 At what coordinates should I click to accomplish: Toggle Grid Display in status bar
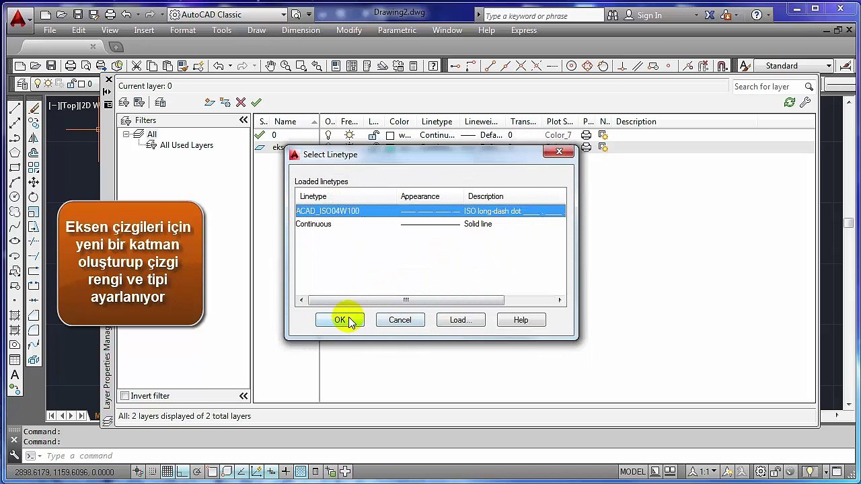pos(167,471)
